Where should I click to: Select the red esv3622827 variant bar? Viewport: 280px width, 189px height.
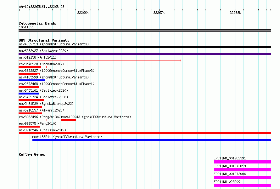[x=29, y=74]
